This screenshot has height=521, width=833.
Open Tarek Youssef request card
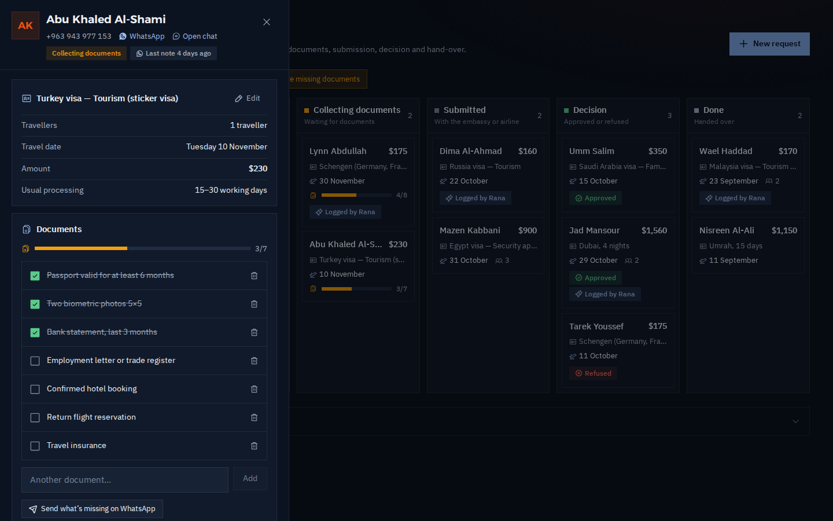click(x=618, y=350)
